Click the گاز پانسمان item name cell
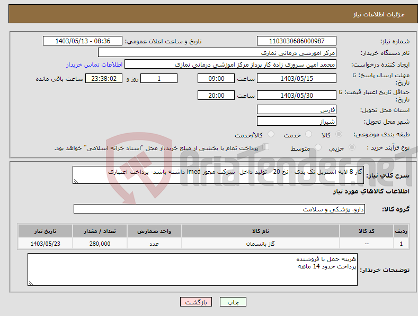Viewport: 418px width, 316px height. [x=261, y=244]
